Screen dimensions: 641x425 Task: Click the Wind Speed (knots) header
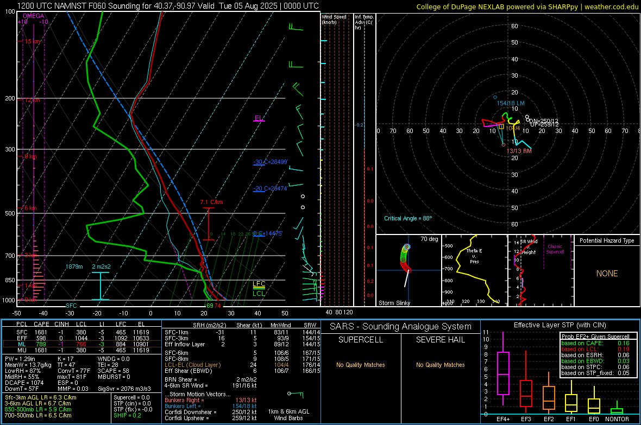(x=334, y=19)
